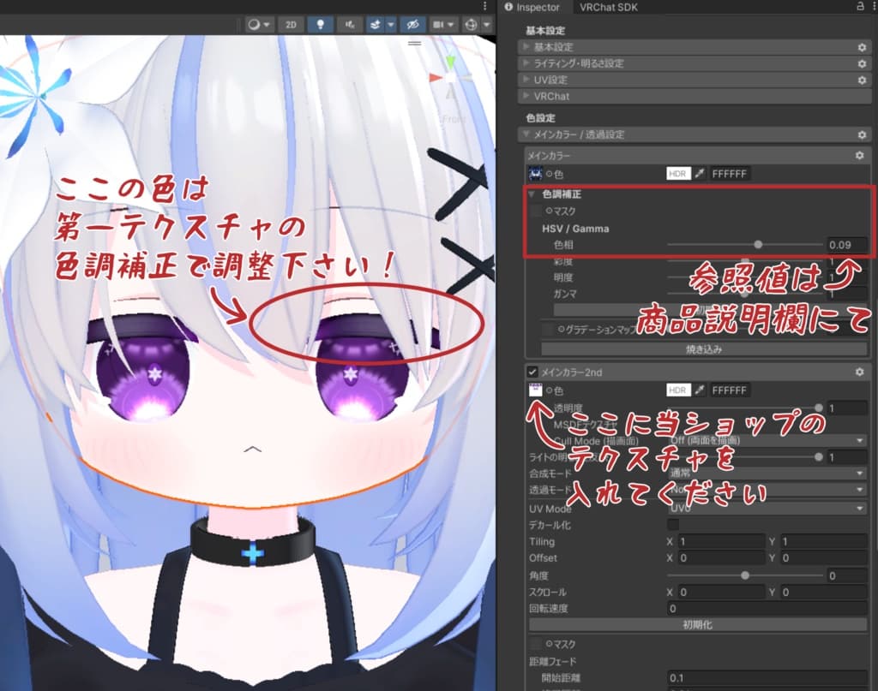Enable 2D view mode in the toolbar

tap(291, 25)
